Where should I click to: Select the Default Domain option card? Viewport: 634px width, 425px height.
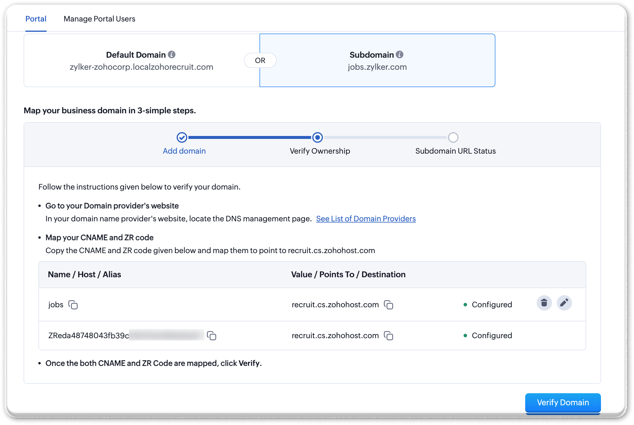click(x=142, y=60)
